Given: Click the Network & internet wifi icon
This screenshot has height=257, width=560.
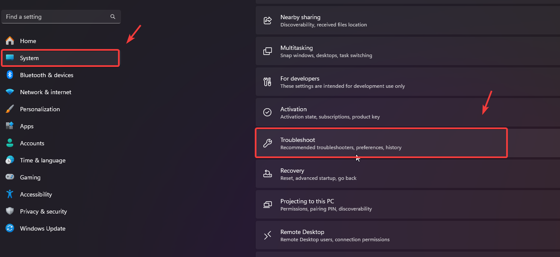Looking at the screenshot, I should point(10,92).
